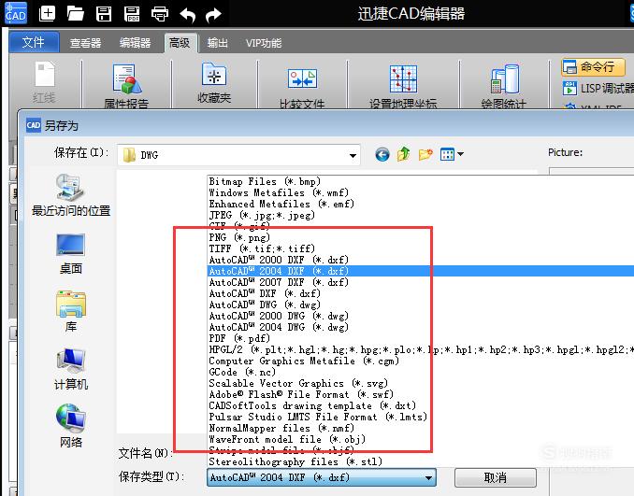Viewport: 634px width, 496px height.
Task: Go to 最近访问的位置 recent places
Action: tap(71, 196)
